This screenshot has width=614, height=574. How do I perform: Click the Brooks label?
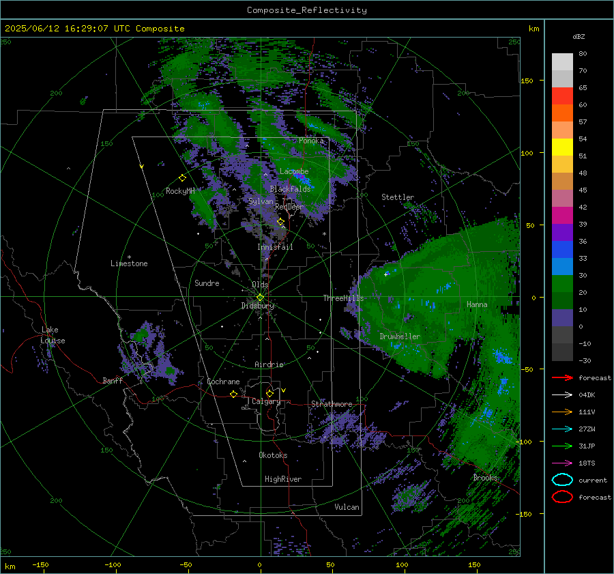[x=485, y=478]
